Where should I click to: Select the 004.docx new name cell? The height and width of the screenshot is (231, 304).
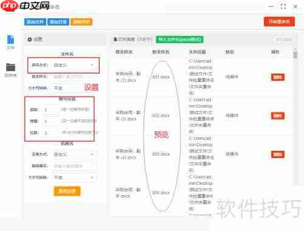161,193
